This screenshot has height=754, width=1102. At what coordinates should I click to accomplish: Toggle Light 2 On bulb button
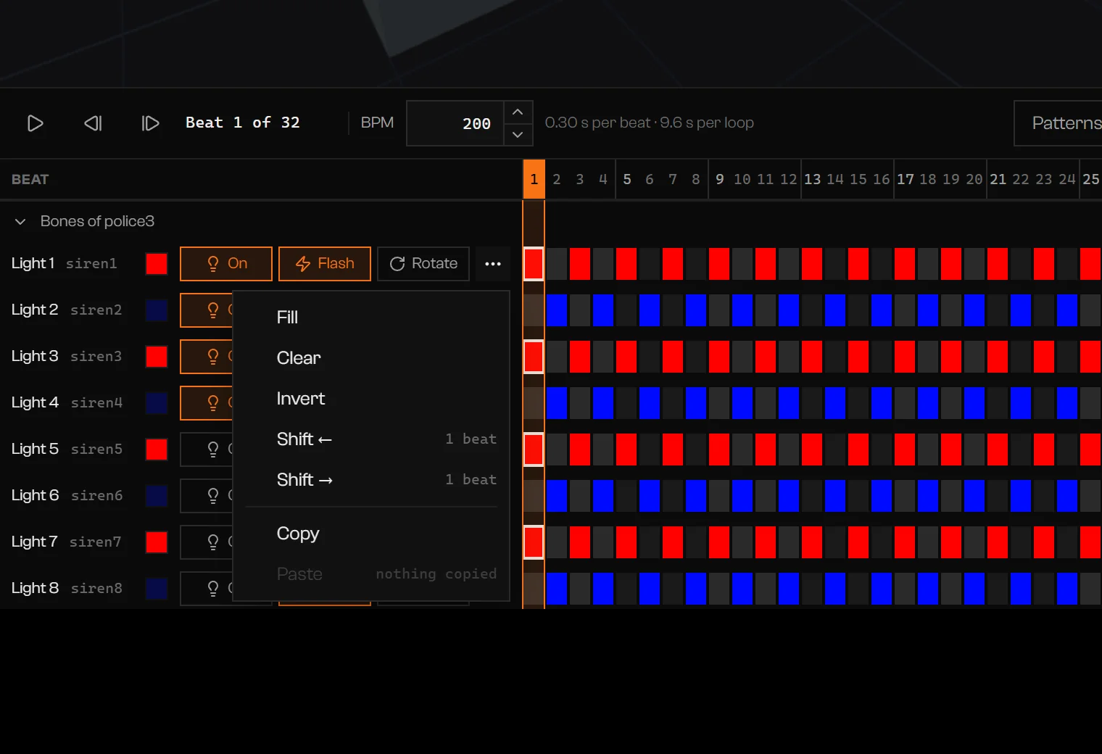[x=207, y=310]
